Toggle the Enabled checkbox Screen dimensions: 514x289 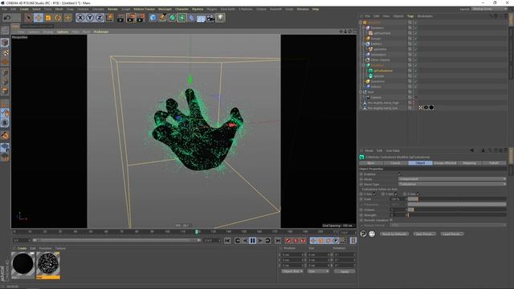399,174
